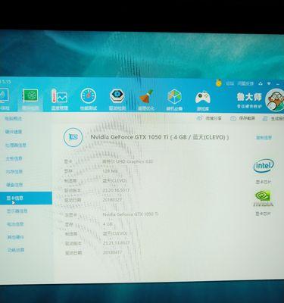Select 内存信息 in the left sidebar
This screenshot has height=303, width=284.
(x=14, y=172)
